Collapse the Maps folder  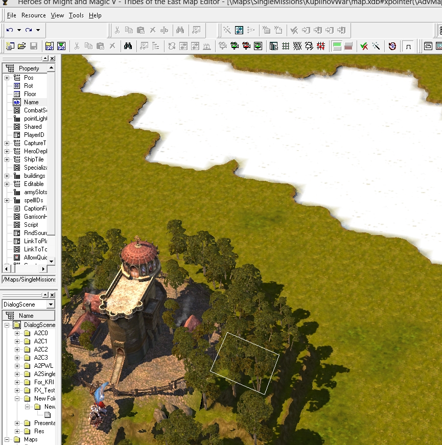click(x=7, y=439)
